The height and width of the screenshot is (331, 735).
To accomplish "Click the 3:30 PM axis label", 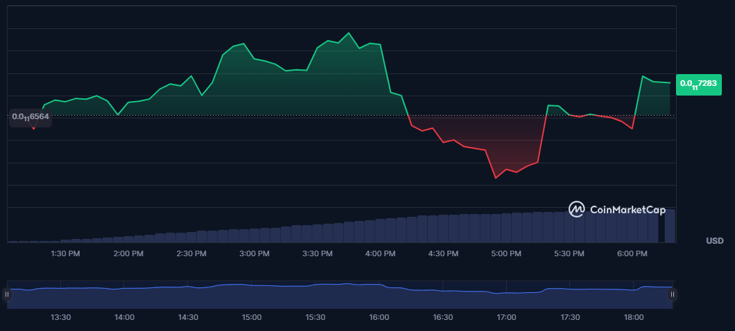I will point(318,253).
